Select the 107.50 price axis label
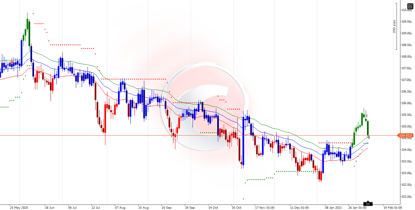 [407, 68]
